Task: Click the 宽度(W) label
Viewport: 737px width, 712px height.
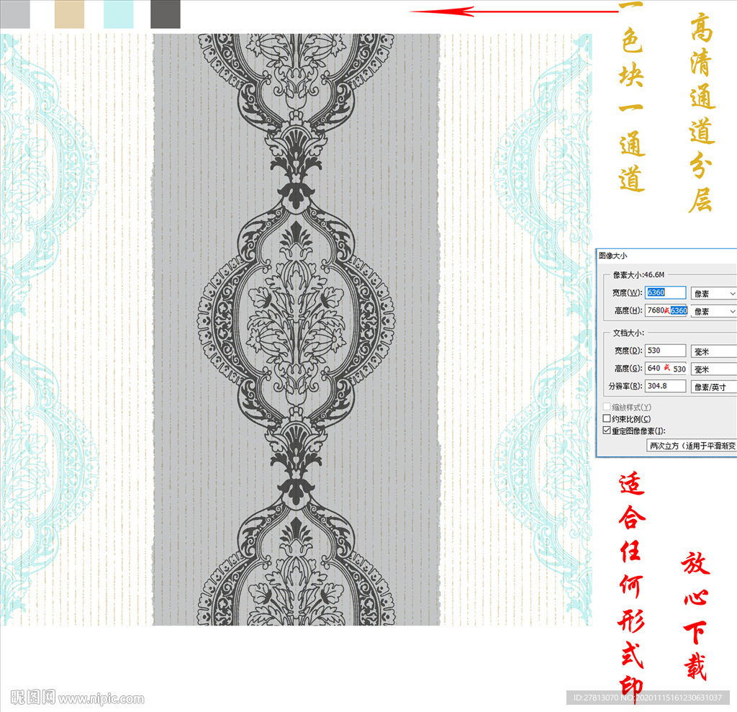Action: pos(627,292)
